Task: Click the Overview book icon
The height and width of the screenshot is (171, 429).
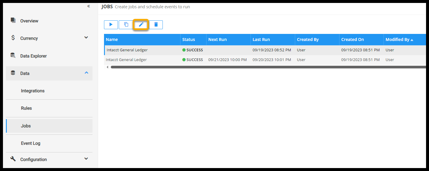Action: coord(13,20)
